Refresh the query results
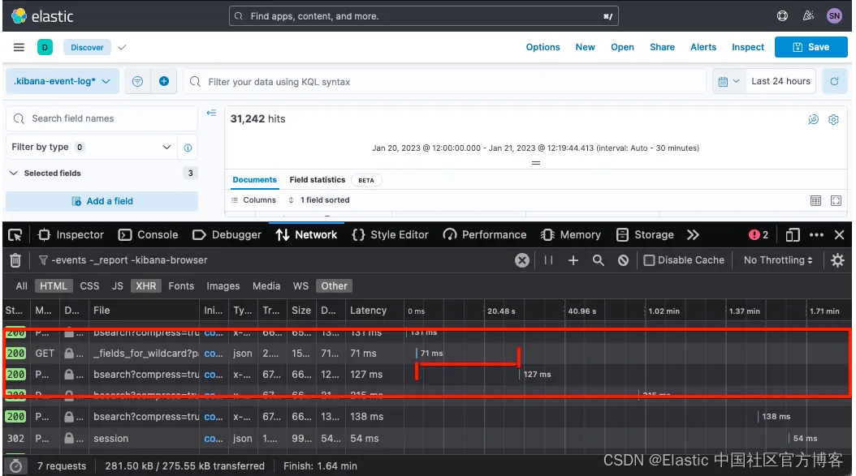 pyautogui.click(x=834, y=81)
